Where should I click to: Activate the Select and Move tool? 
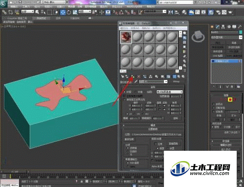click(63, 12)
